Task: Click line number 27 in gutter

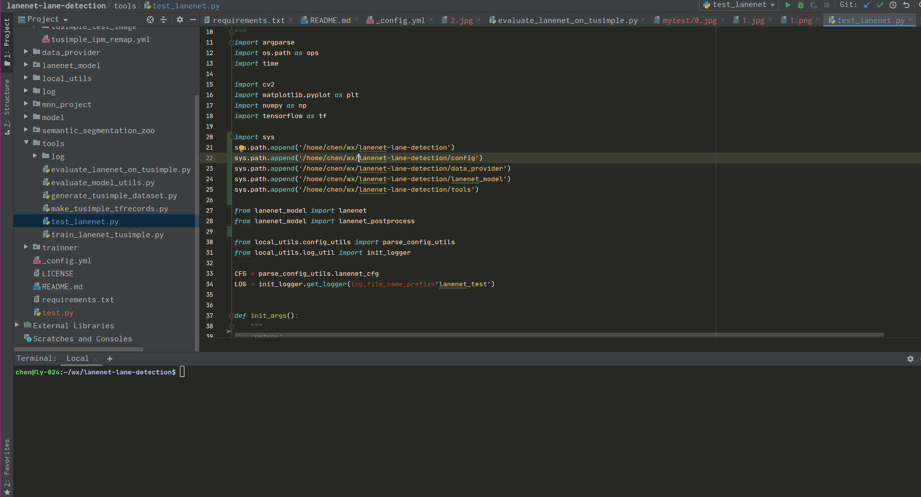Action: [x=209, y=211]
